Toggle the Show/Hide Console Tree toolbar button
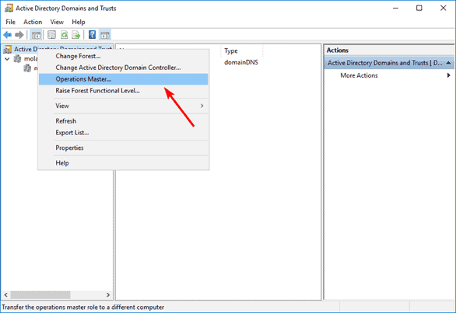The width and height of the screenshot is (456, 313). coord(36,35)
